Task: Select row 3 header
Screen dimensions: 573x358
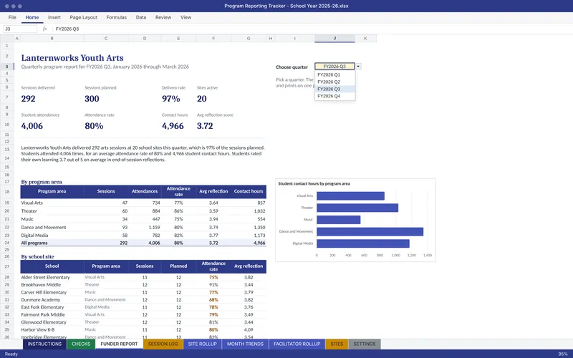Action: pyautogui.click(x=7, y=67)
